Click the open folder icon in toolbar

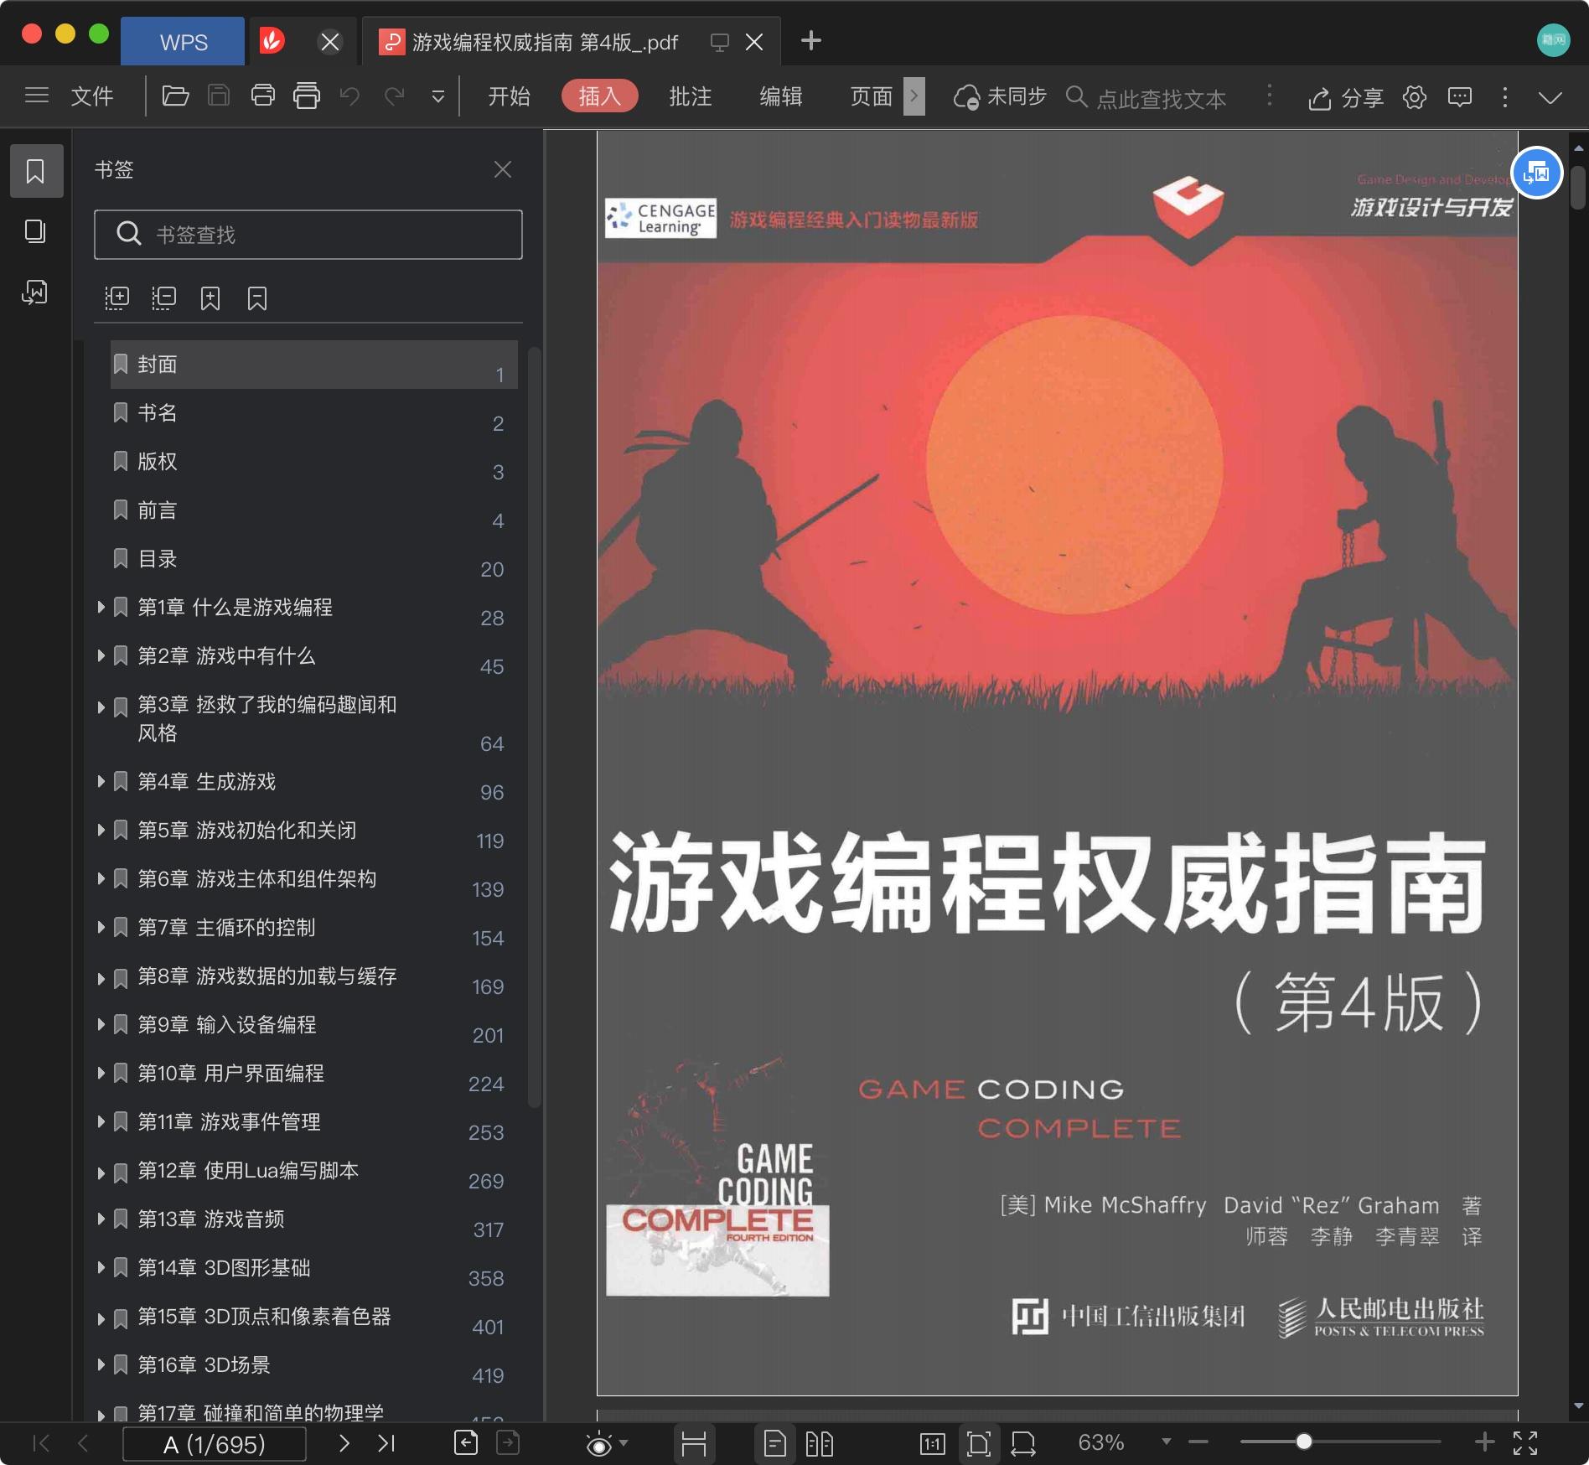pos(175,96)
